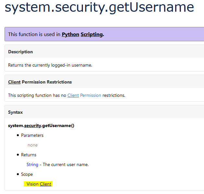Viewport: 204px width, 194px height.
Task: Click the Description section header
Action: click(x=20, y=52)
